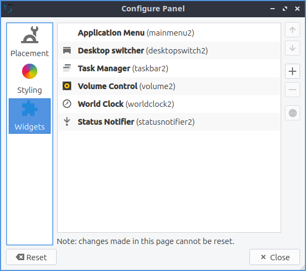
Task: Open the Styling color wheel page
Action: (x=30, y=79)
